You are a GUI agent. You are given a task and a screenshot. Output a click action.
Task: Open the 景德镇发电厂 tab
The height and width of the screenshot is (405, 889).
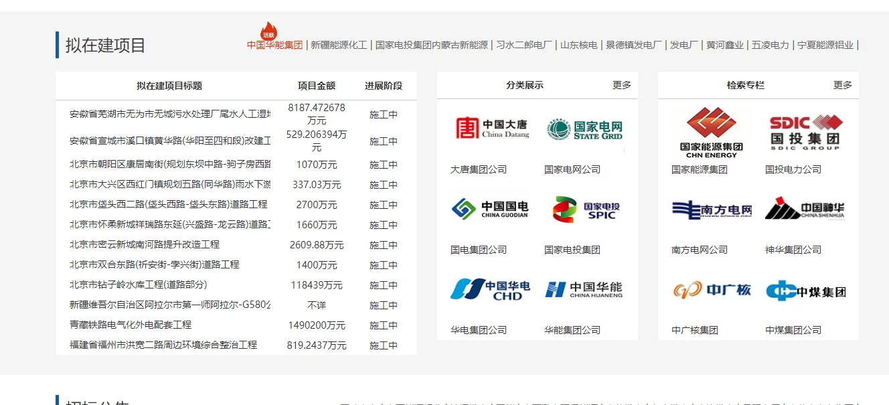coord(634,45)
